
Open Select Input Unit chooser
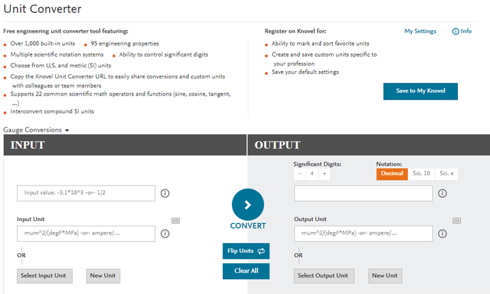tap(44, 276)
